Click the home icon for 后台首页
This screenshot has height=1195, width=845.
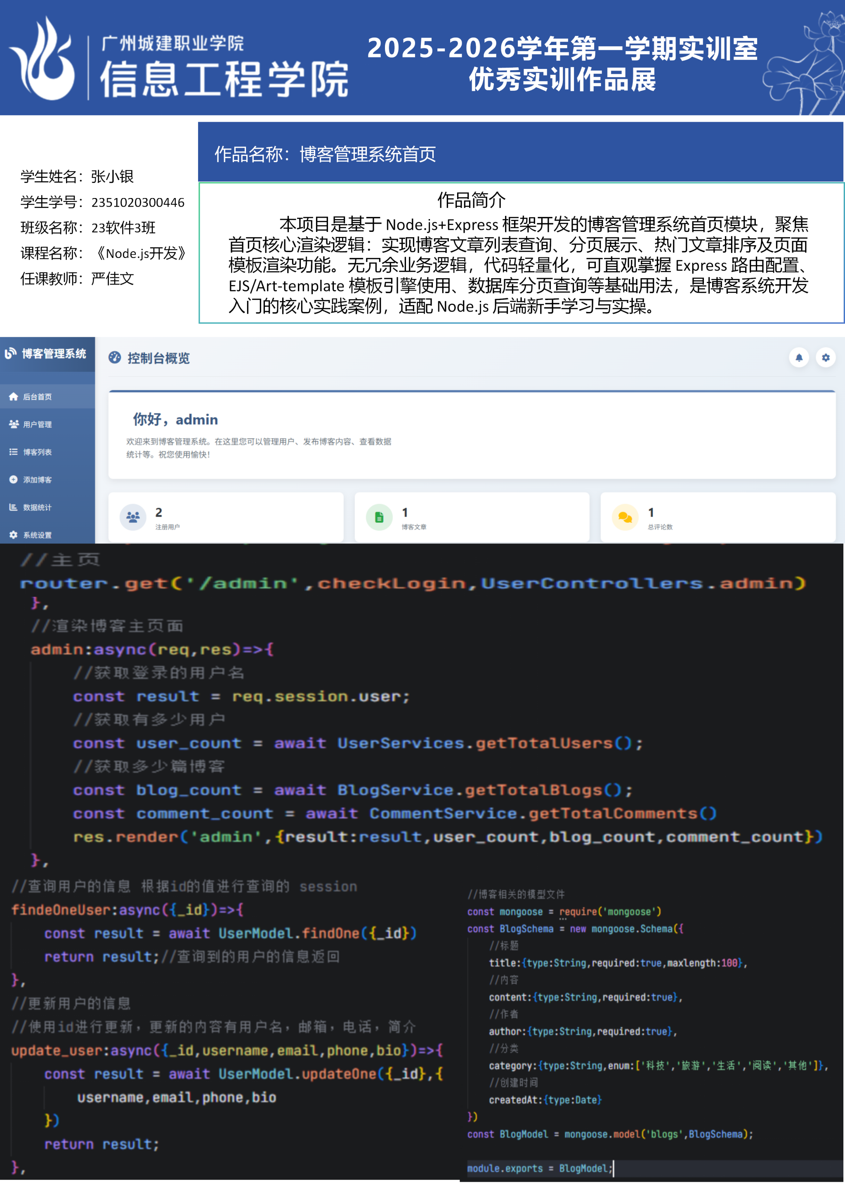(x=14, y=397)
